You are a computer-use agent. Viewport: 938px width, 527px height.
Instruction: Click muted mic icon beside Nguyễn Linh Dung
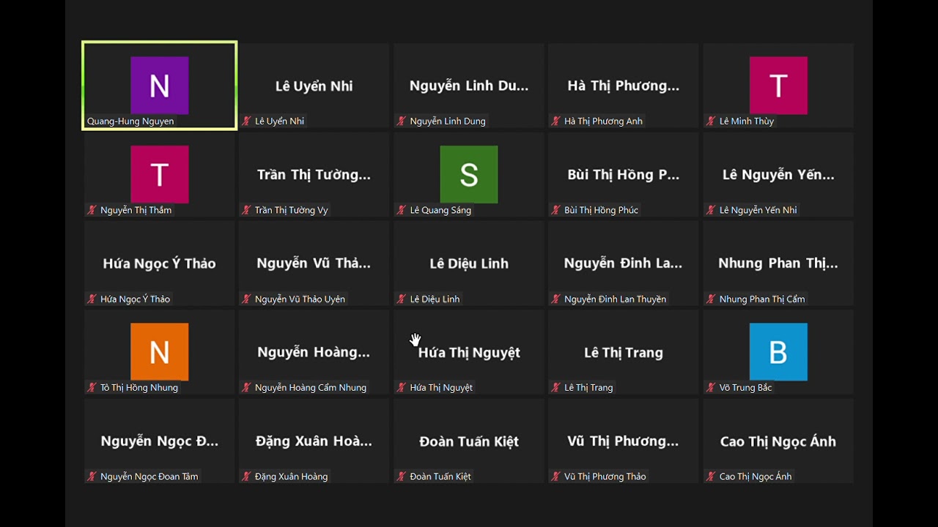pyautogui.click(x=402, y=122)
